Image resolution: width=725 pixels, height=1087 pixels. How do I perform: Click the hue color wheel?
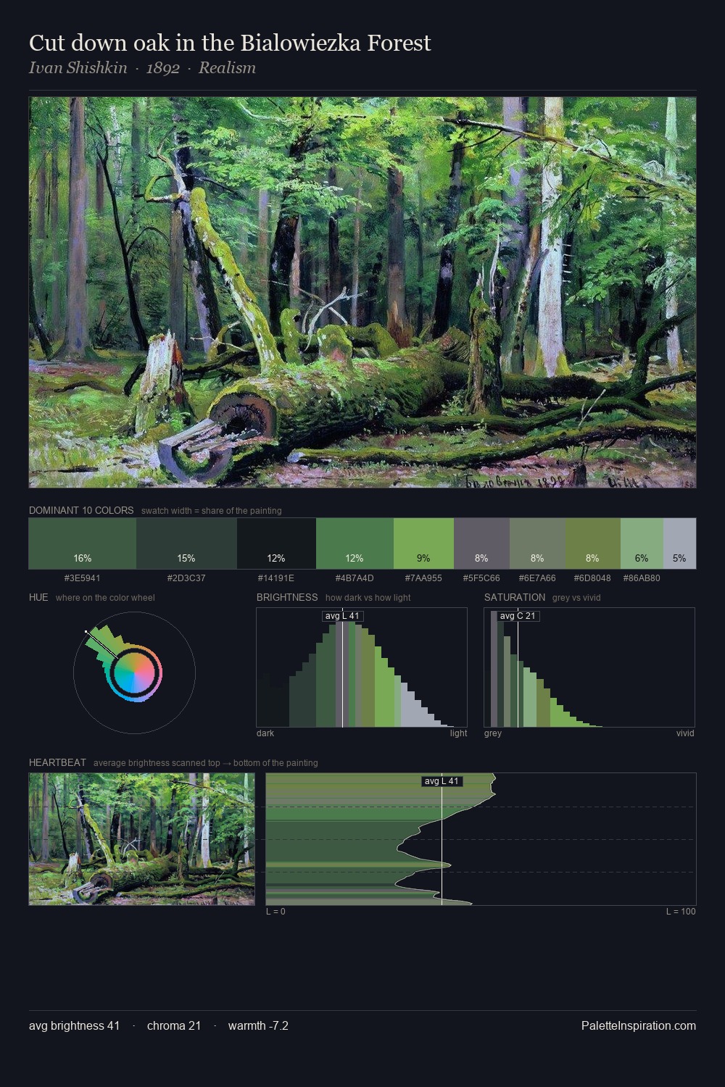[134, 673]
